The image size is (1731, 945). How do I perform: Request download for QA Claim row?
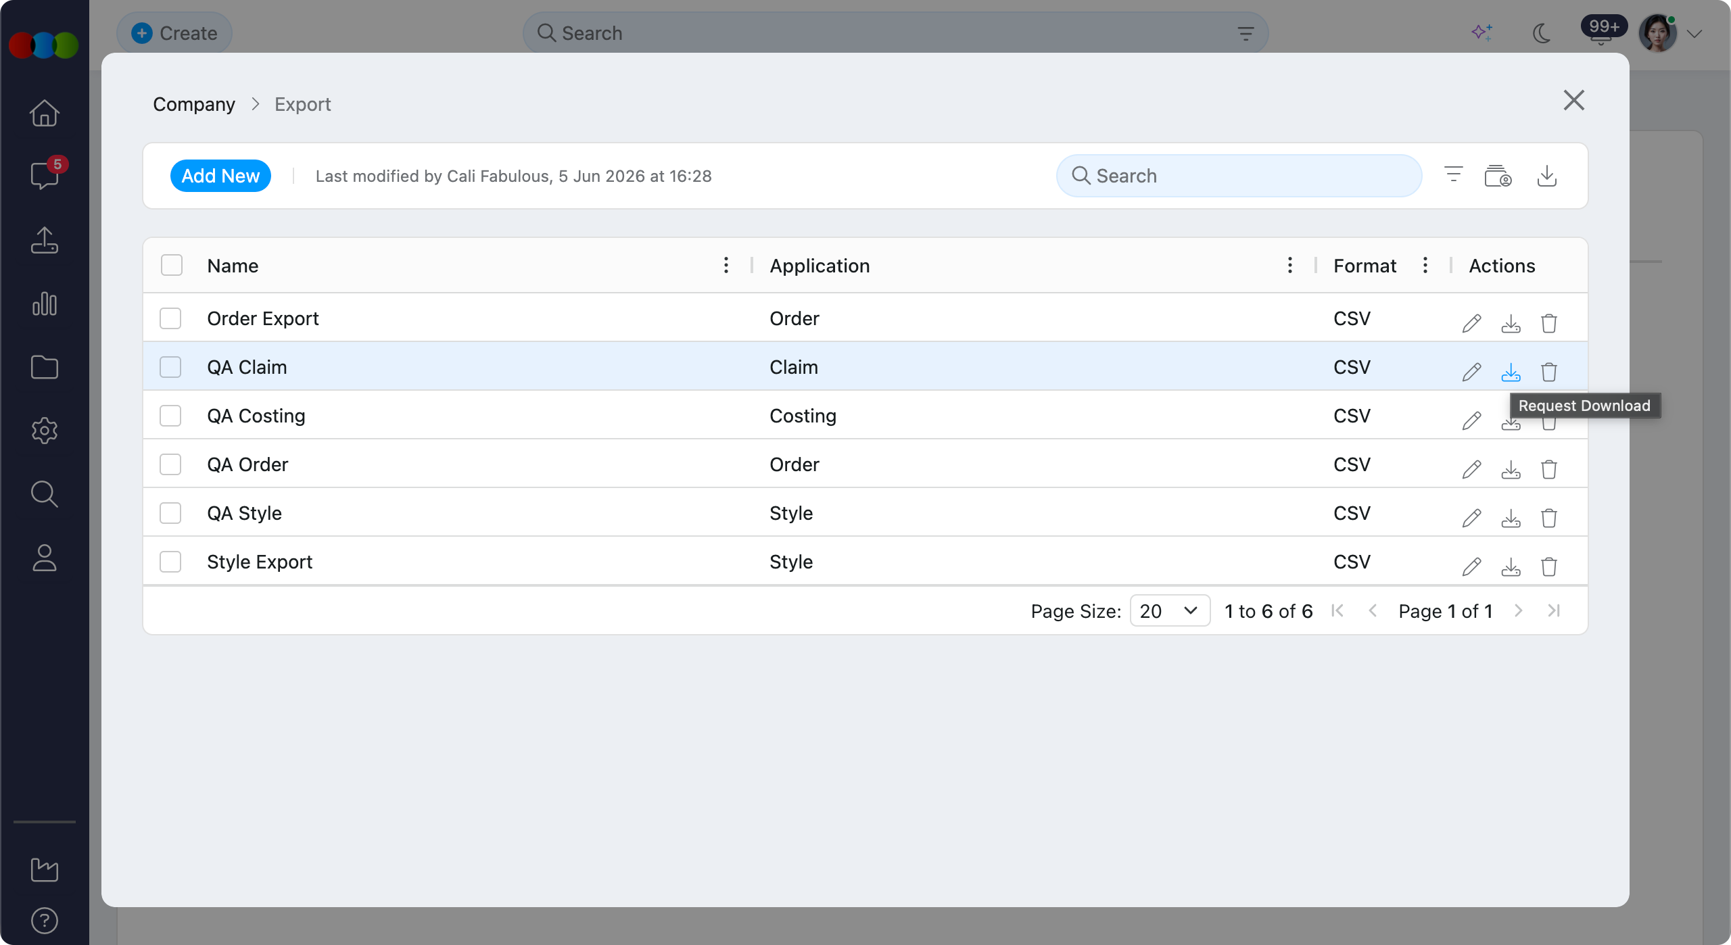1511,372
